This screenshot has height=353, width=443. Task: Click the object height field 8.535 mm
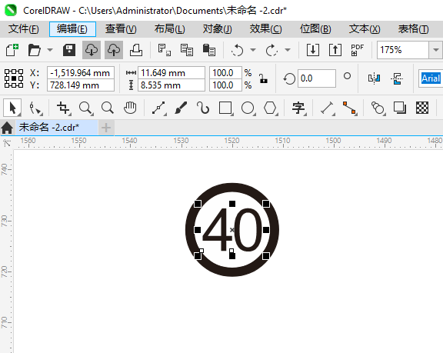(172, 85)
